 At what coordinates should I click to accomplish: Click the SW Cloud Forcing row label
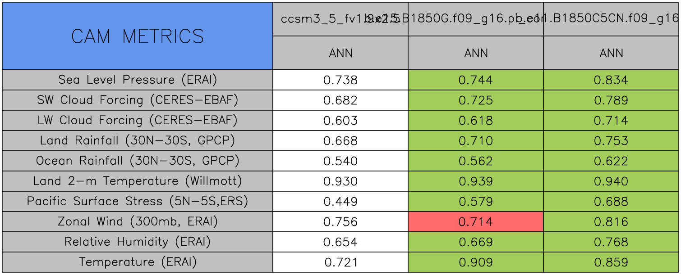pyautogui.click(x=138, y=100)
